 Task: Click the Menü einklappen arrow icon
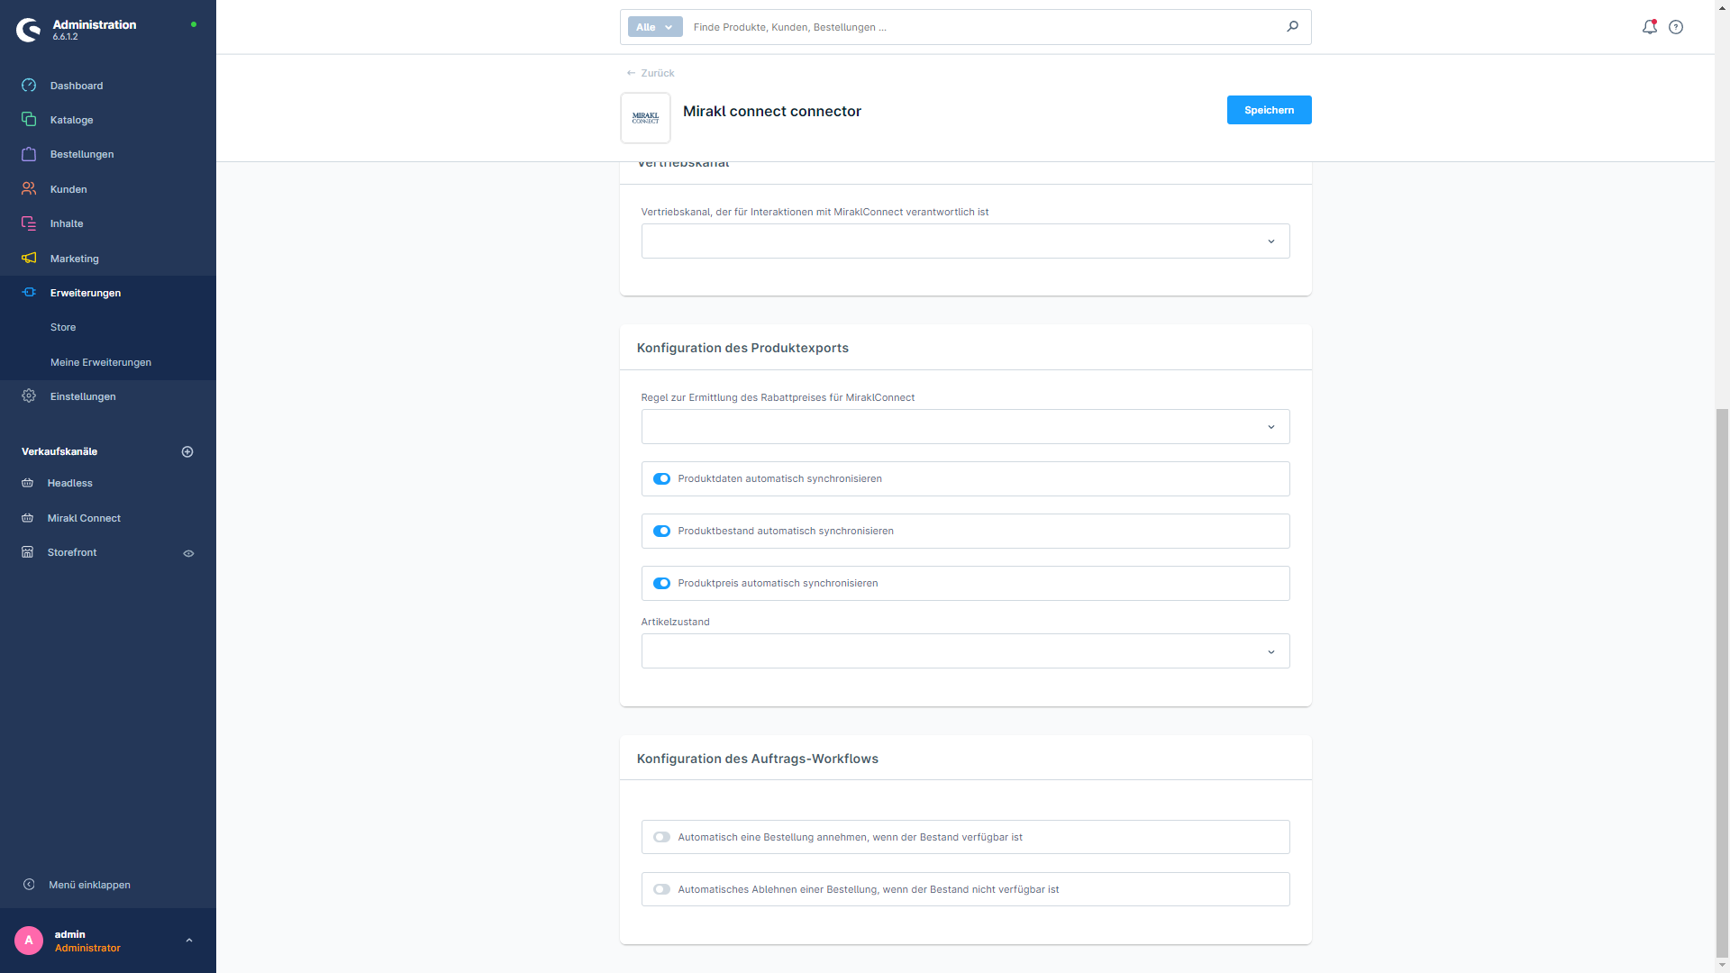click(29, 885)
